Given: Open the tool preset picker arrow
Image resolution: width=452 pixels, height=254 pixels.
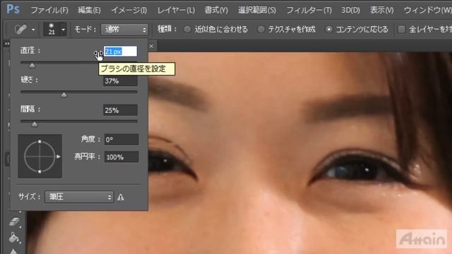Looking at the screenshot, I should 33,30.
